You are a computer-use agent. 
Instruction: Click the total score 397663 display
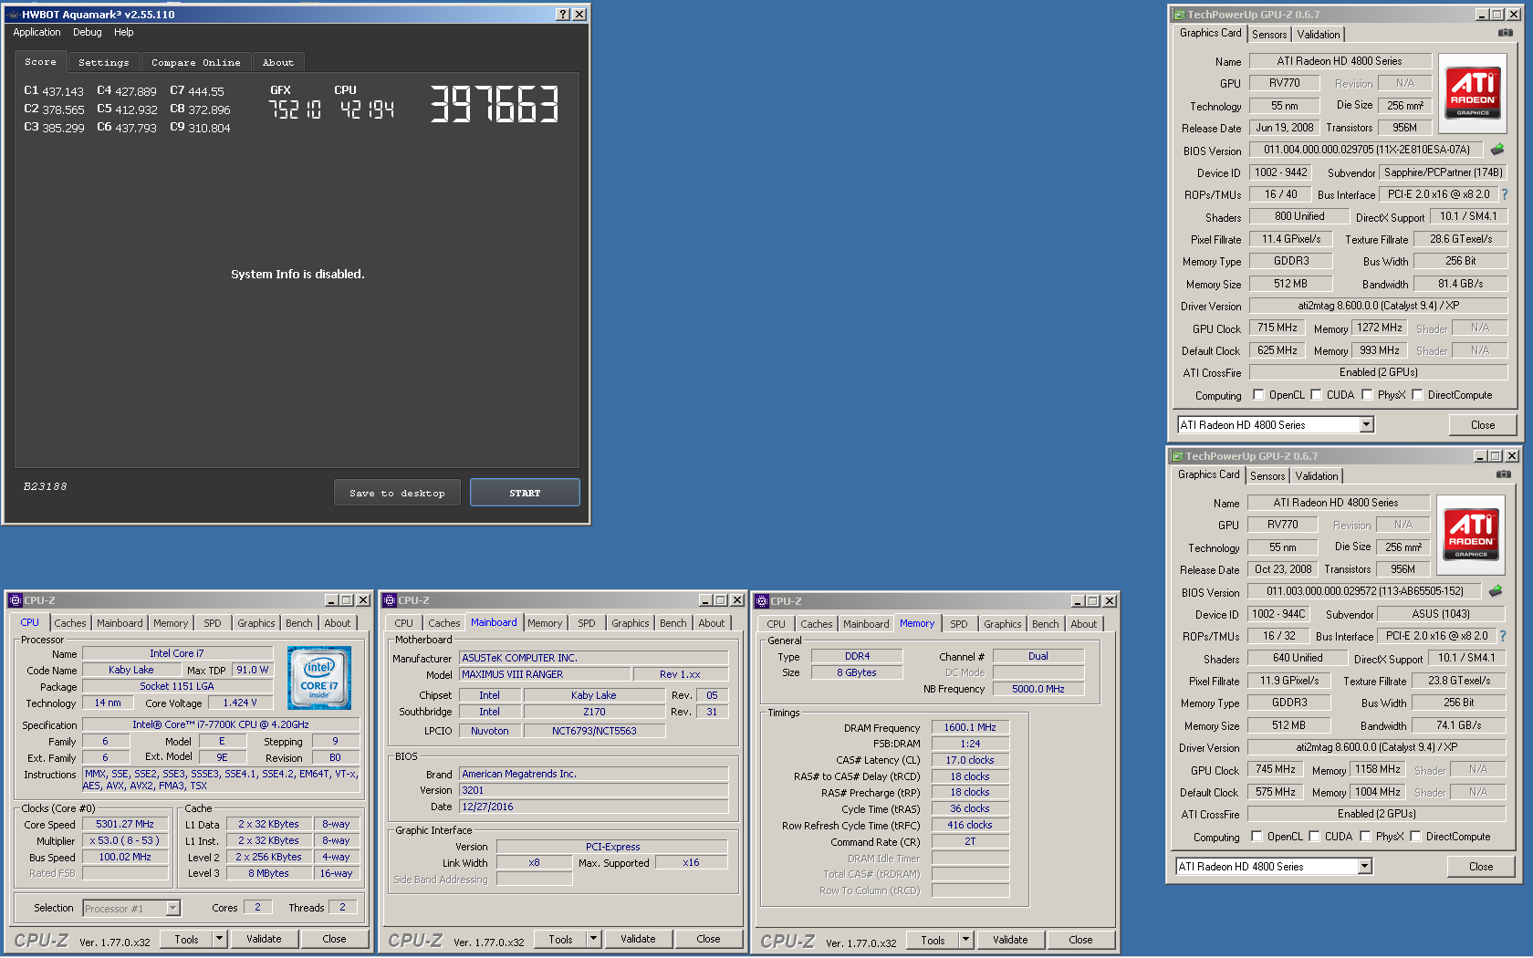click(494, 104)
